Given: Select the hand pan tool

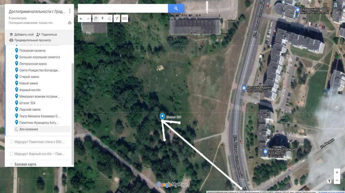Looking at the screenshot, I should click(x=95, y=19).
